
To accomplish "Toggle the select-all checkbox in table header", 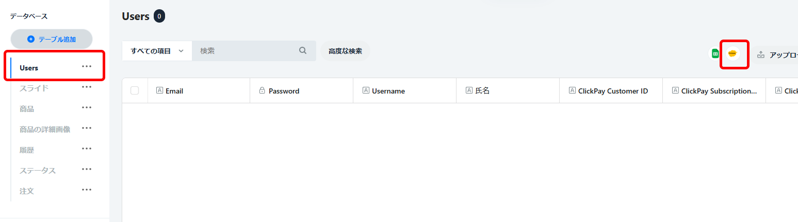I will [x=135, y=90].
